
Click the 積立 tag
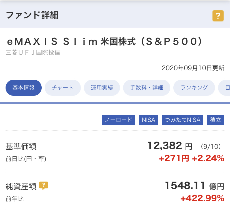point(216,120)
